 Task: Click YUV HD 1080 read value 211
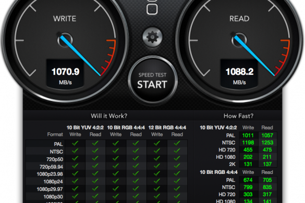(x=267, y=157)
